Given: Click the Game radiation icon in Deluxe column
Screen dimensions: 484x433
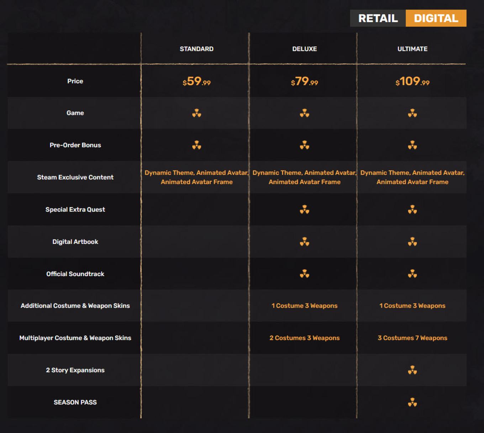Looking at the screenshot, I should 304,113.
